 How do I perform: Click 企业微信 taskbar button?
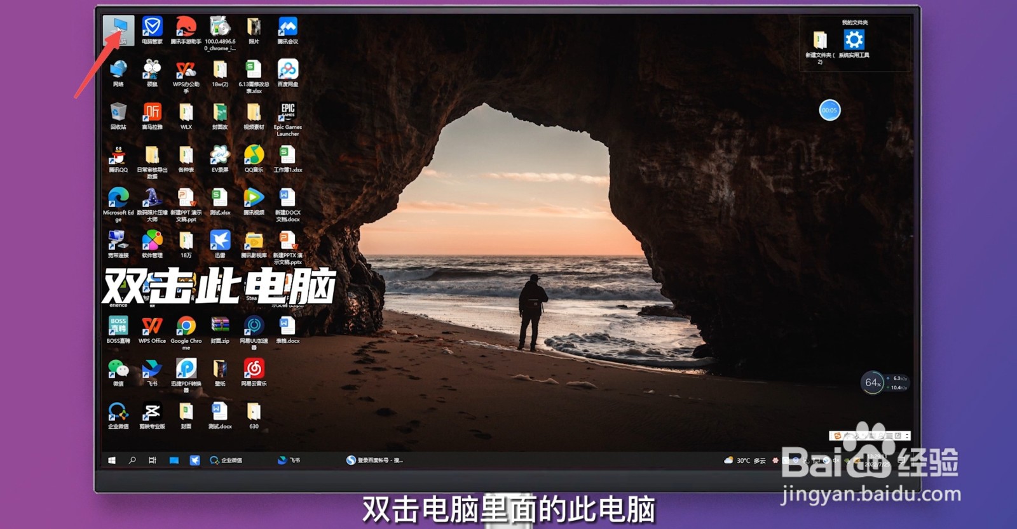pos(226,460)
